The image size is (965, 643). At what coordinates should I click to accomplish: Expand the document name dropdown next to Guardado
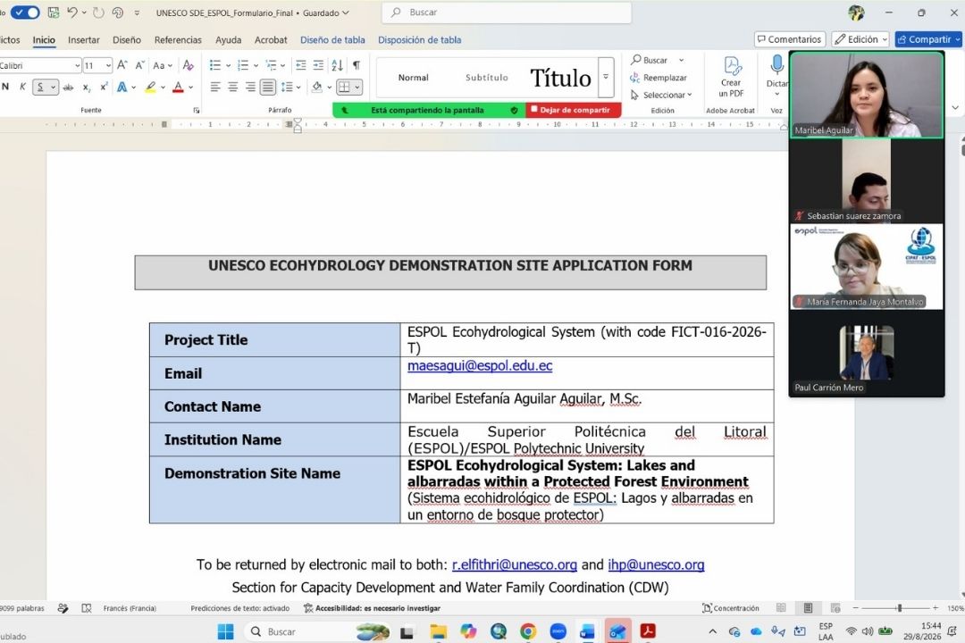pos(345,13)
